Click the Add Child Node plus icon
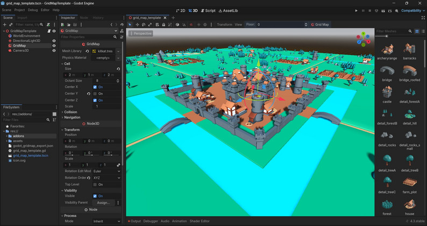427x226 pixels. (4, 25)
